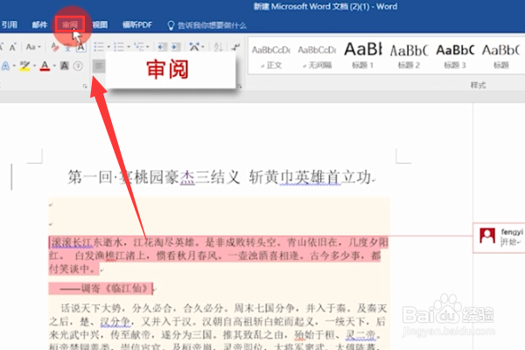Expand the Asian layout dropdown arrow

tap(203, 47)
